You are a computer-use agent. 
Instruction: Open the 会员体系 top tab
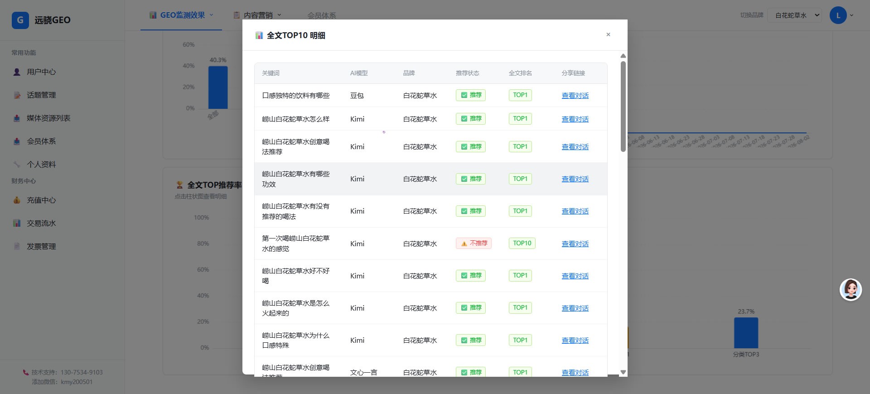coord(322,15)
